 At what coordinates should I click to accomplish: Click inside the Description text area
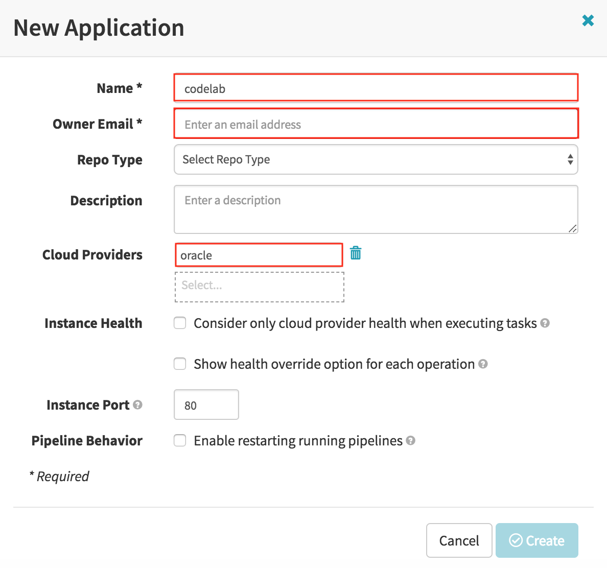point(376,209)
